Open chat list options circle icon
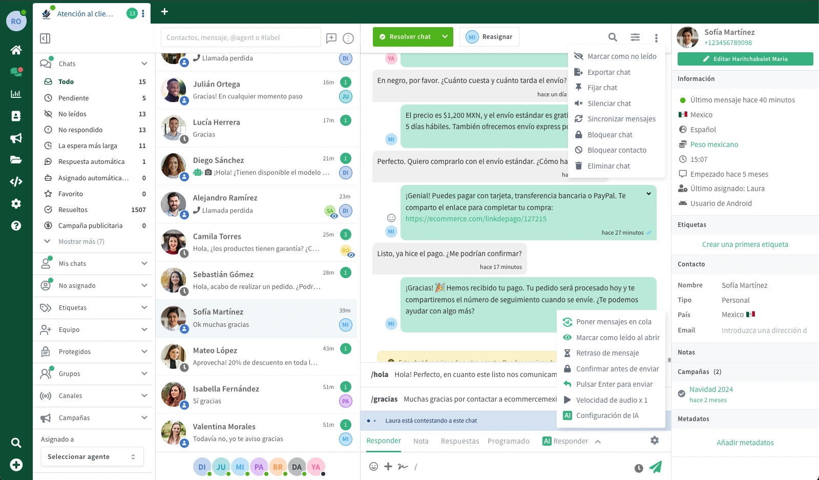Viewport: 819px width, 480px height. click(x=348, y=38)
